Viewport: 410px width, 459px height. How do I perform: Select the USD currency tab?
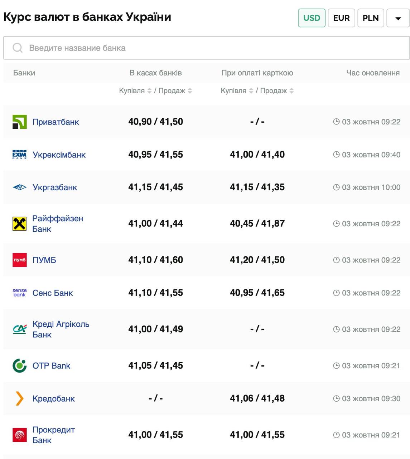click(312, 18)
